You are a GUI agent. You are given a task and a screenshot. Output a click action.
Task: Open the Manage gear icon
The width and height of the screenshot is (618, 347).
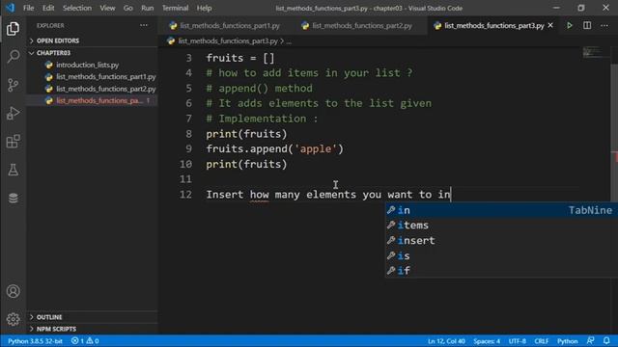point(13,319)
